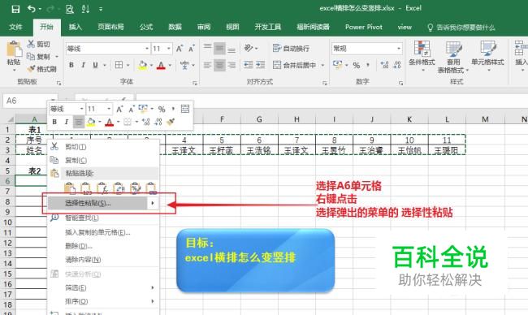Click ribbon decrease indent icon
The image size is (528, 315).
249,65
